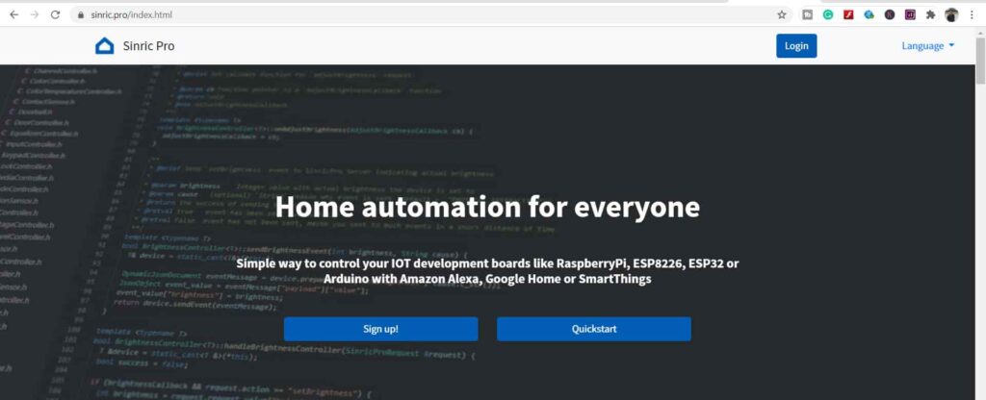Screen dimensions: 986x400
Task: Click the red Flash extension icon
Action: 848,14
